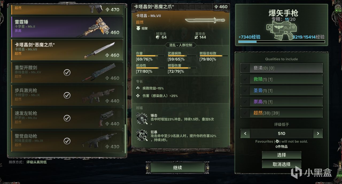The height and width of the screenshot is (184, 342).
Task: Toggle the 亵渎 quality checkbox
Action: click(x=245, y=68)
